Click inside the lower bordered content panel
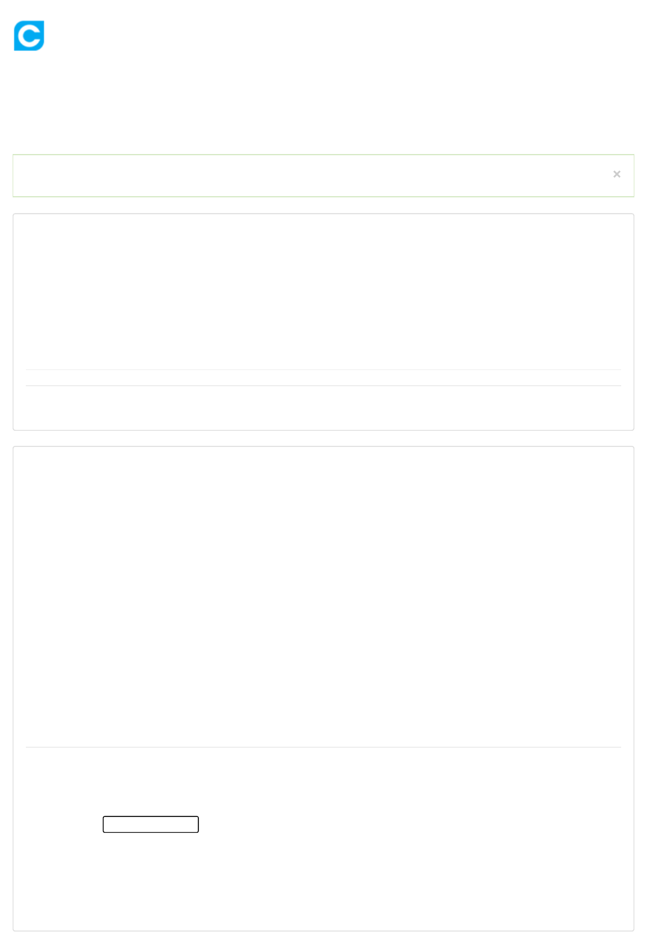 pos(323,688)
